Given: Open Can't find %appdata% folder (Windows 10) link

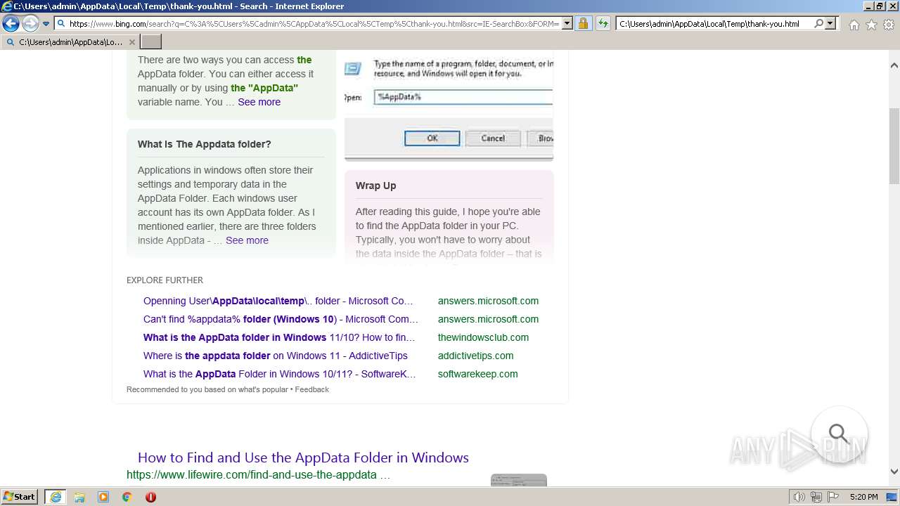Looking at the screenshot, I should [x=281, y=319].
